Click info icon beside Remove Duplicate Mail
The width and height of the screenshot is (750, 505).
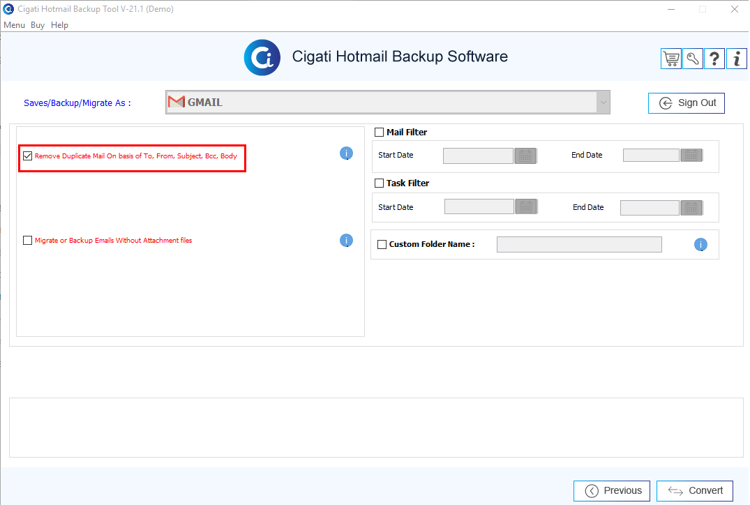point(346,153)
